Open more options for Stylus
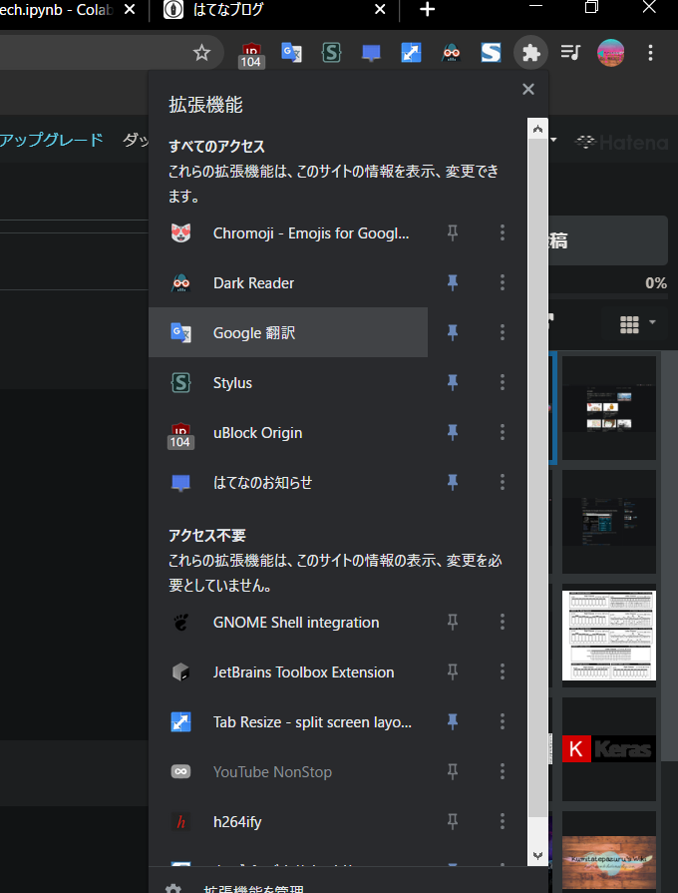The height and width of the screenshot is (893, 678). pos(503,382)
